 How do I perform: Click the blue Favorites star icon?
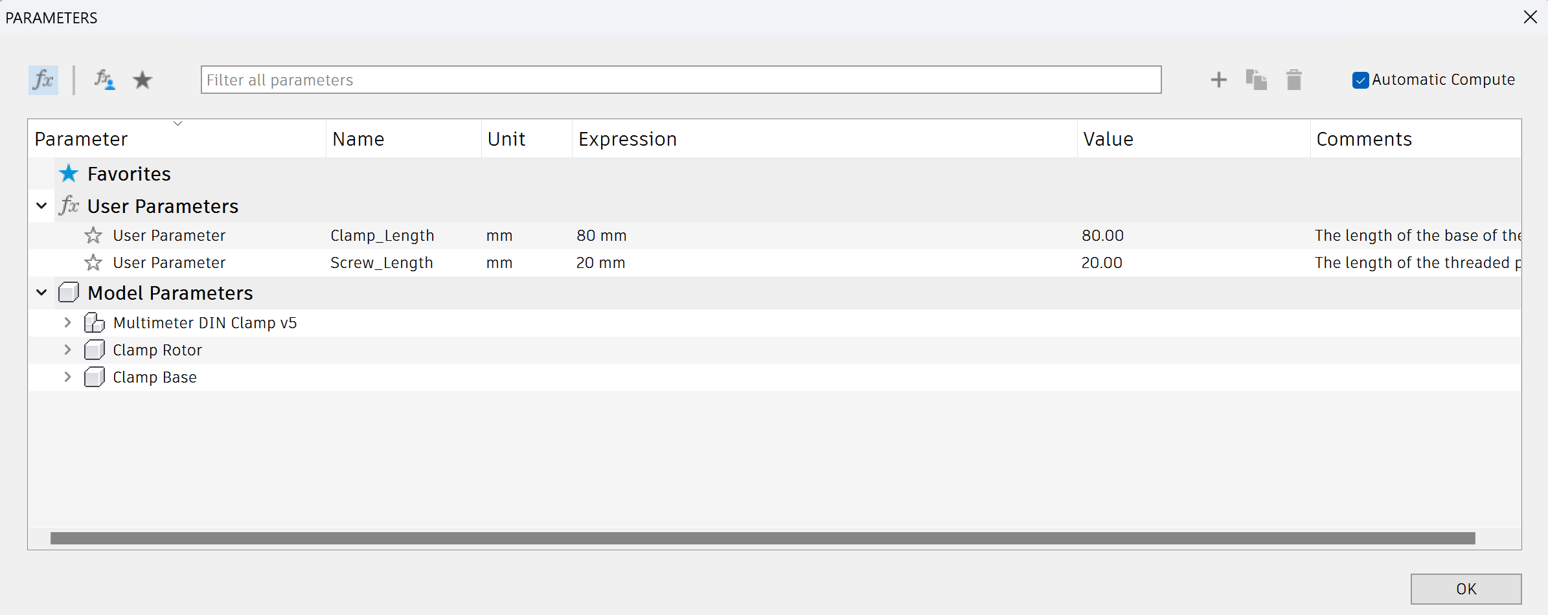tap(69, 173)
